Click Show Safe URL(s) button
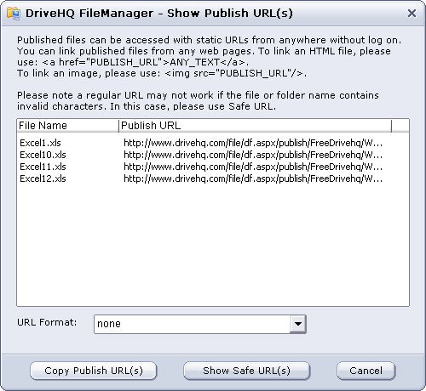Viewport: 426px width, 391px height. (x=246, y=371)
